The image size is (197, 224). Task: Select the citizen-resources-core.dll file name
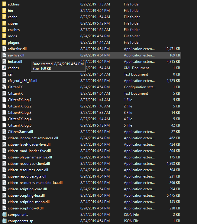click(28, 170)
